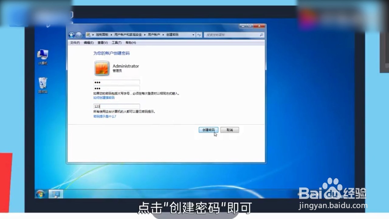This screenshot has height=219, width=389.
Task: Click the 取消 button
Action: click(x=230, y=130)
